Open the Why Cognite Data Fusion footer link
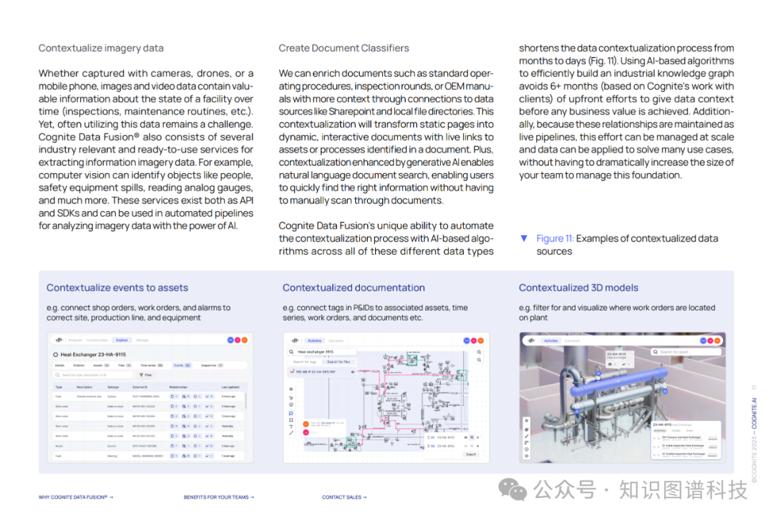This screenshot has width=773, height=521. click(76, 497)
